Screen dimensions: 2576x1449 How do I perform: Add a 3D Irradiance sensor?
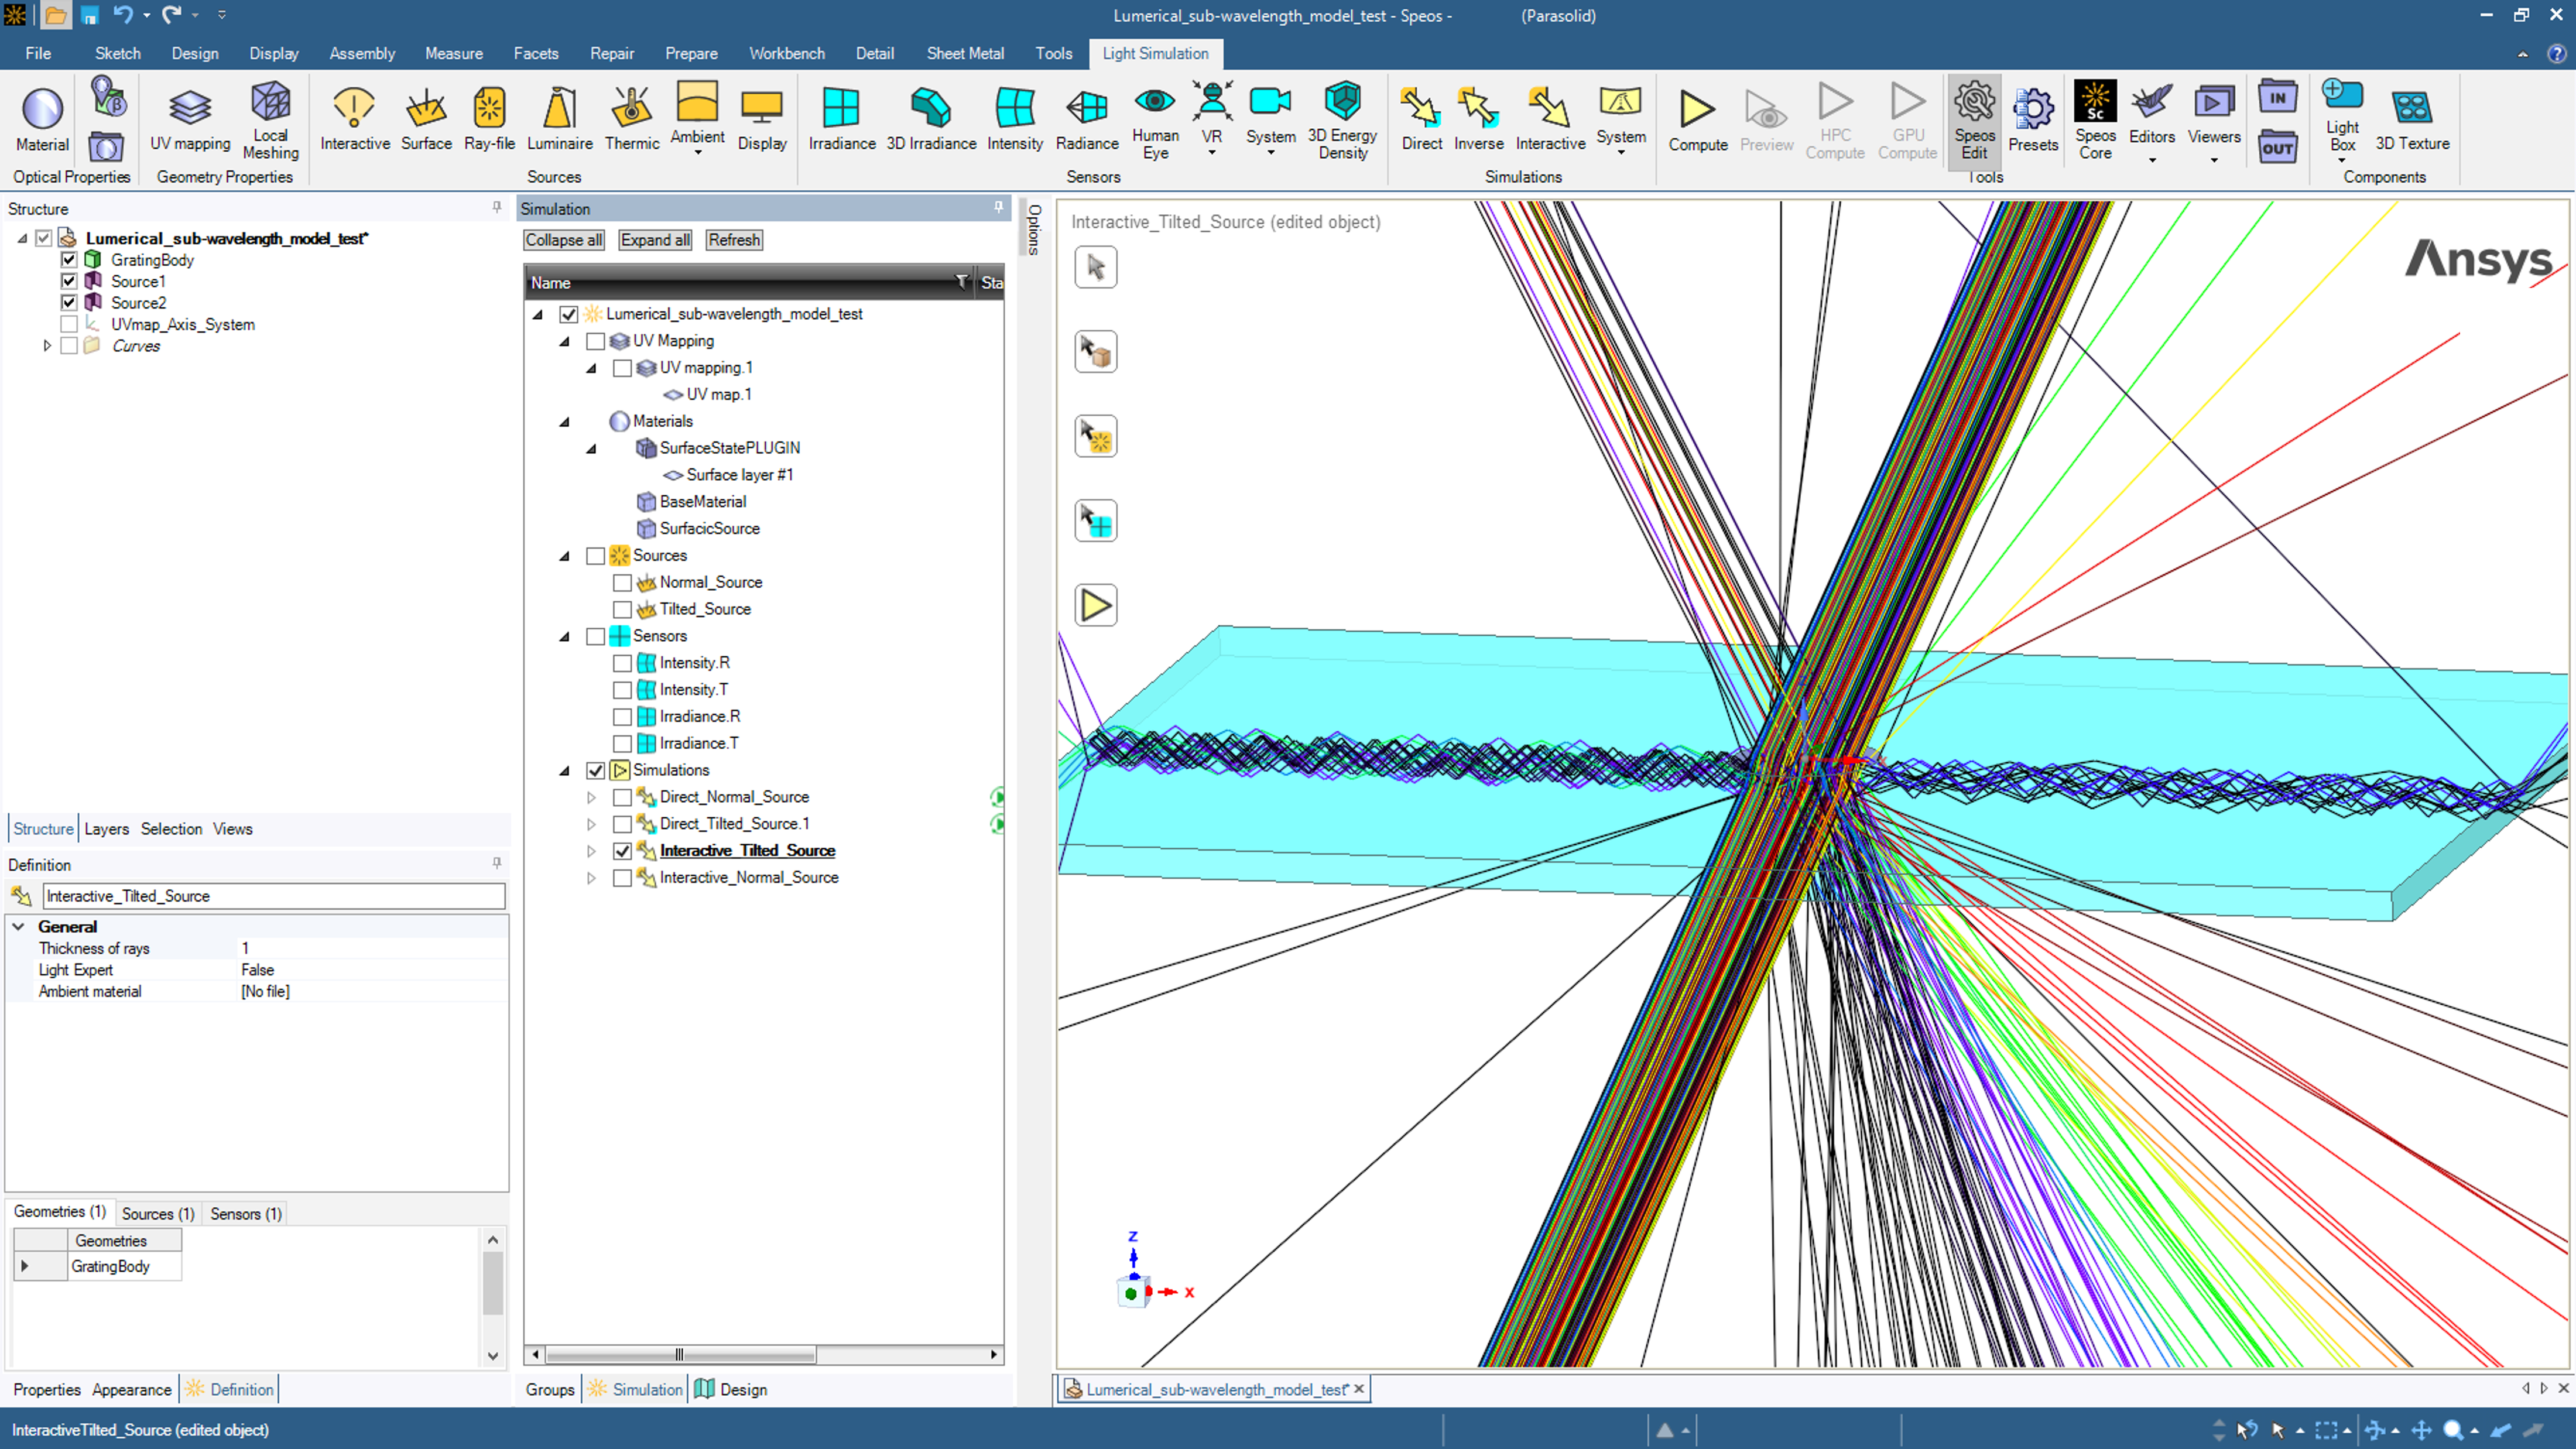(931, 119)
